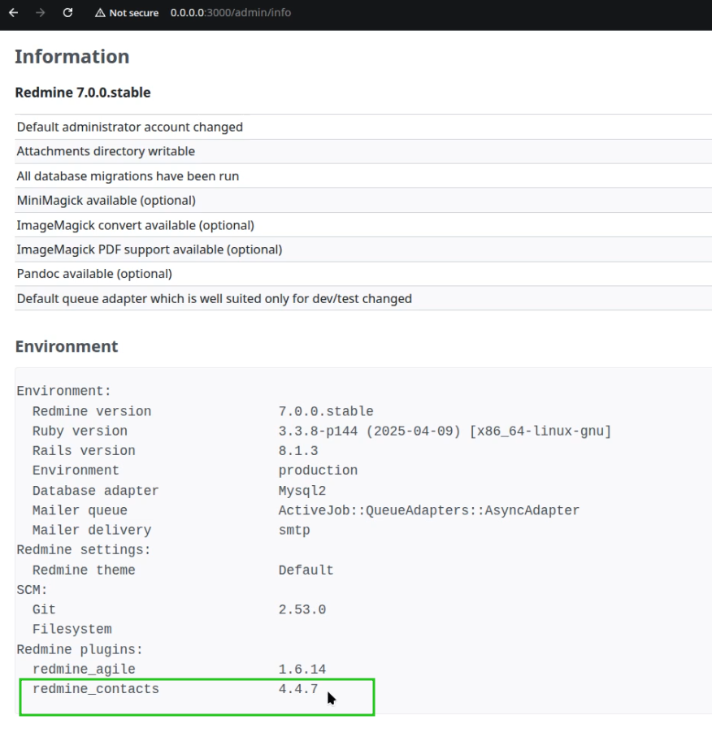
Task: Click the Mailer delivery label
Action: (92, 530)
